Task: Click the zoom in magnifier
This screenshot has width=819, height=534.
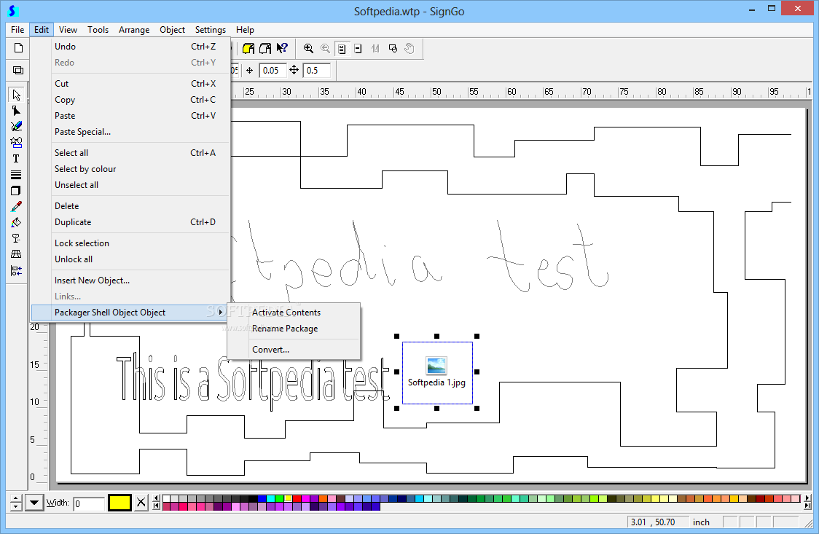Action: click(x=309, y=49)
